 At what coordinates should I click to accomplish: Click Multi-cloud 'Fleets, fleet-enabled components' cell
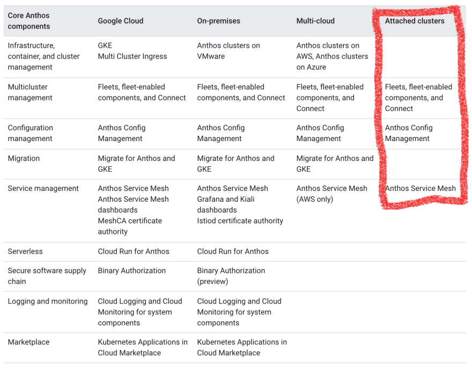(330, 98)
